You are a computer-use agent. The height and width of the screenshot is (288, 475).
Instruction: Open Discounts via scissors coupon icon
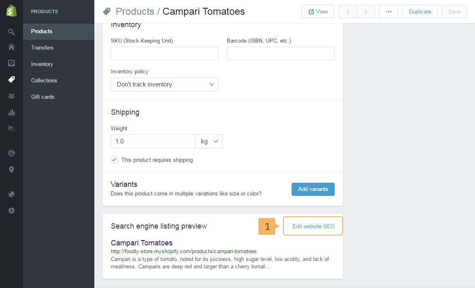pos(11,129)
